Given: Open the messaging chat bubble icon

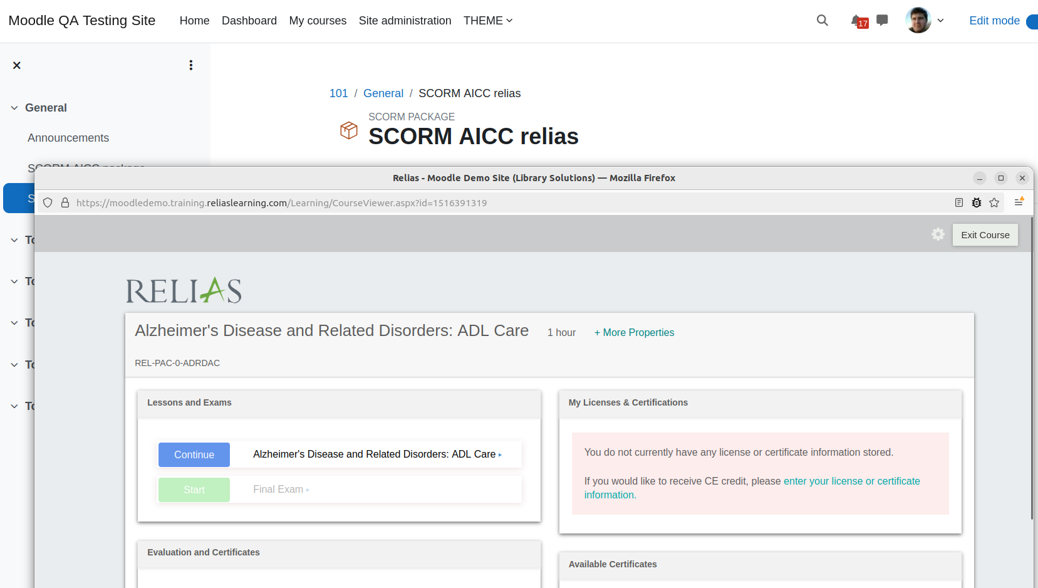Looking at the screenshot, I should point(882,20).
